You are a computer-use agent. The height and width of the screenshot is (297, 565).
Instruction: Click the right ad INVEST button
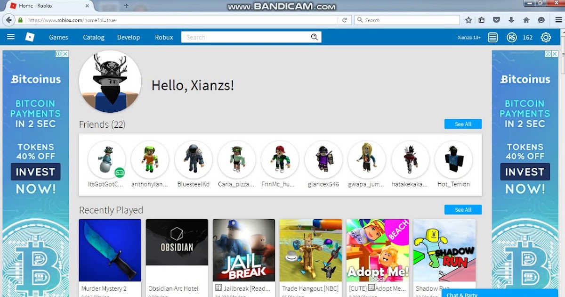[x=525, y=172]
